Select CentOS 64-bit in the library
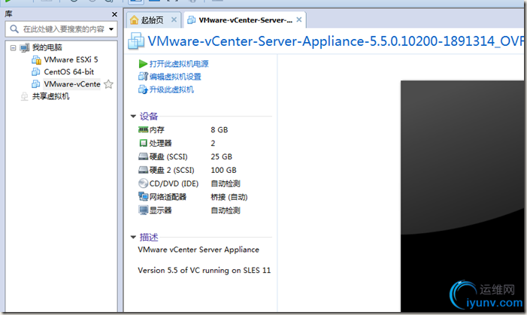527x315 pixels. tap(68, 72)
